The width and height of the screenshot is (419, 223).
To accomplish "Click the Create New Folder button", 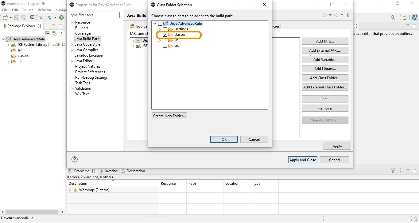I will [x=169, y=116].
